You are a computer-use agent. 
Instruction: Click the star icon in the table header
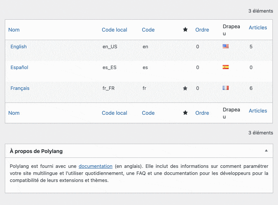tap(185, 30)
